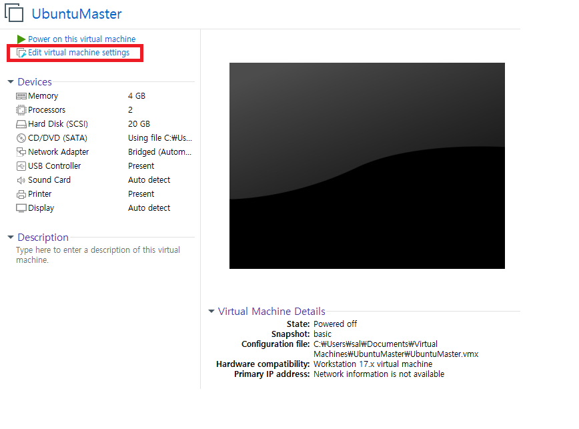The width and height of the screenshot is (579, 429).
Task: Select the Display monitor icon
Action: [x=21, y=208]
